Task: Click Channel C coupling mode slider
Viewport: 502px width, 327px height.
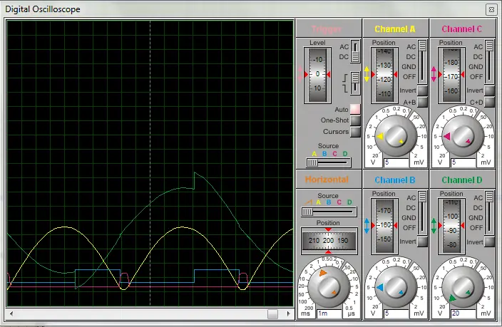Action: (489, 61)
